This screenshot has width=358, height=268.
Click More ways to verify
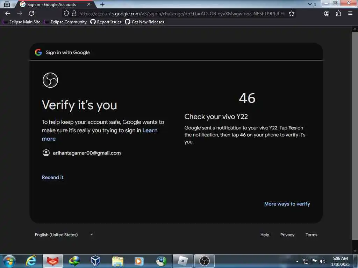tap(287, 204)
